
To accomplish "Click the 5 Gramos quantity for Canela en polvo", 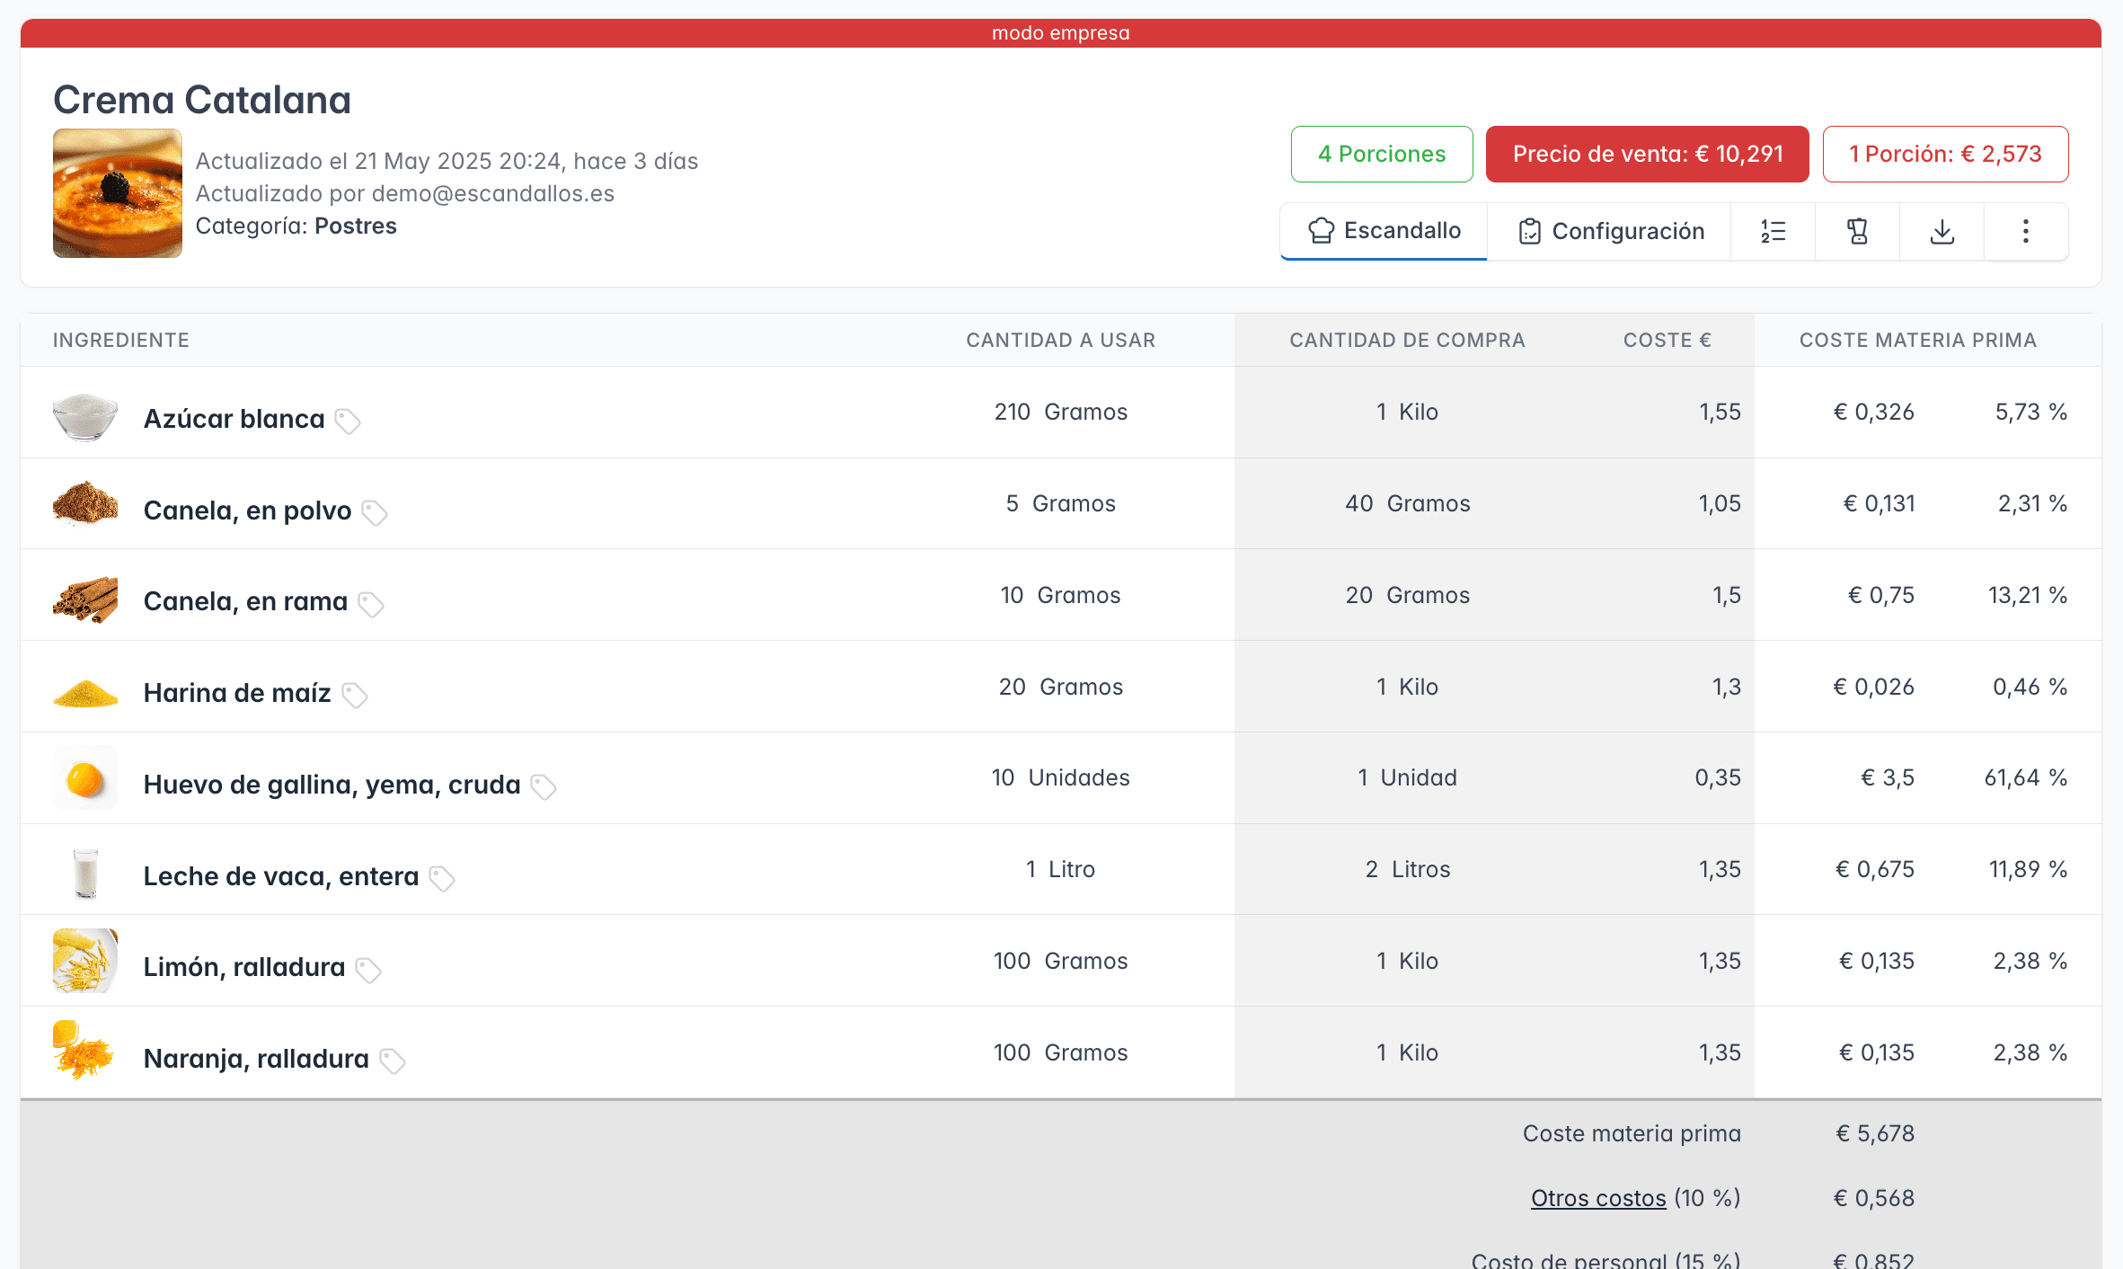I will (x=1060, y=503).
